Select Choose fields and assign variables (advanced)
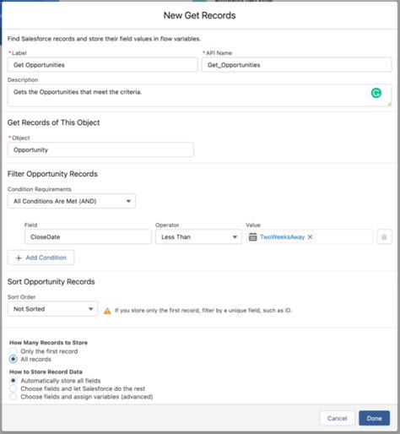The width and height of the screenshot is (400, 434). pos(14,396)
